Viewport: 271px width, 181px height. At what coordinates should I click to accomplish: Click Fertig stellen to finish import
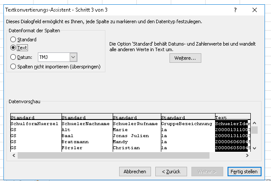[x=244, y=171]
